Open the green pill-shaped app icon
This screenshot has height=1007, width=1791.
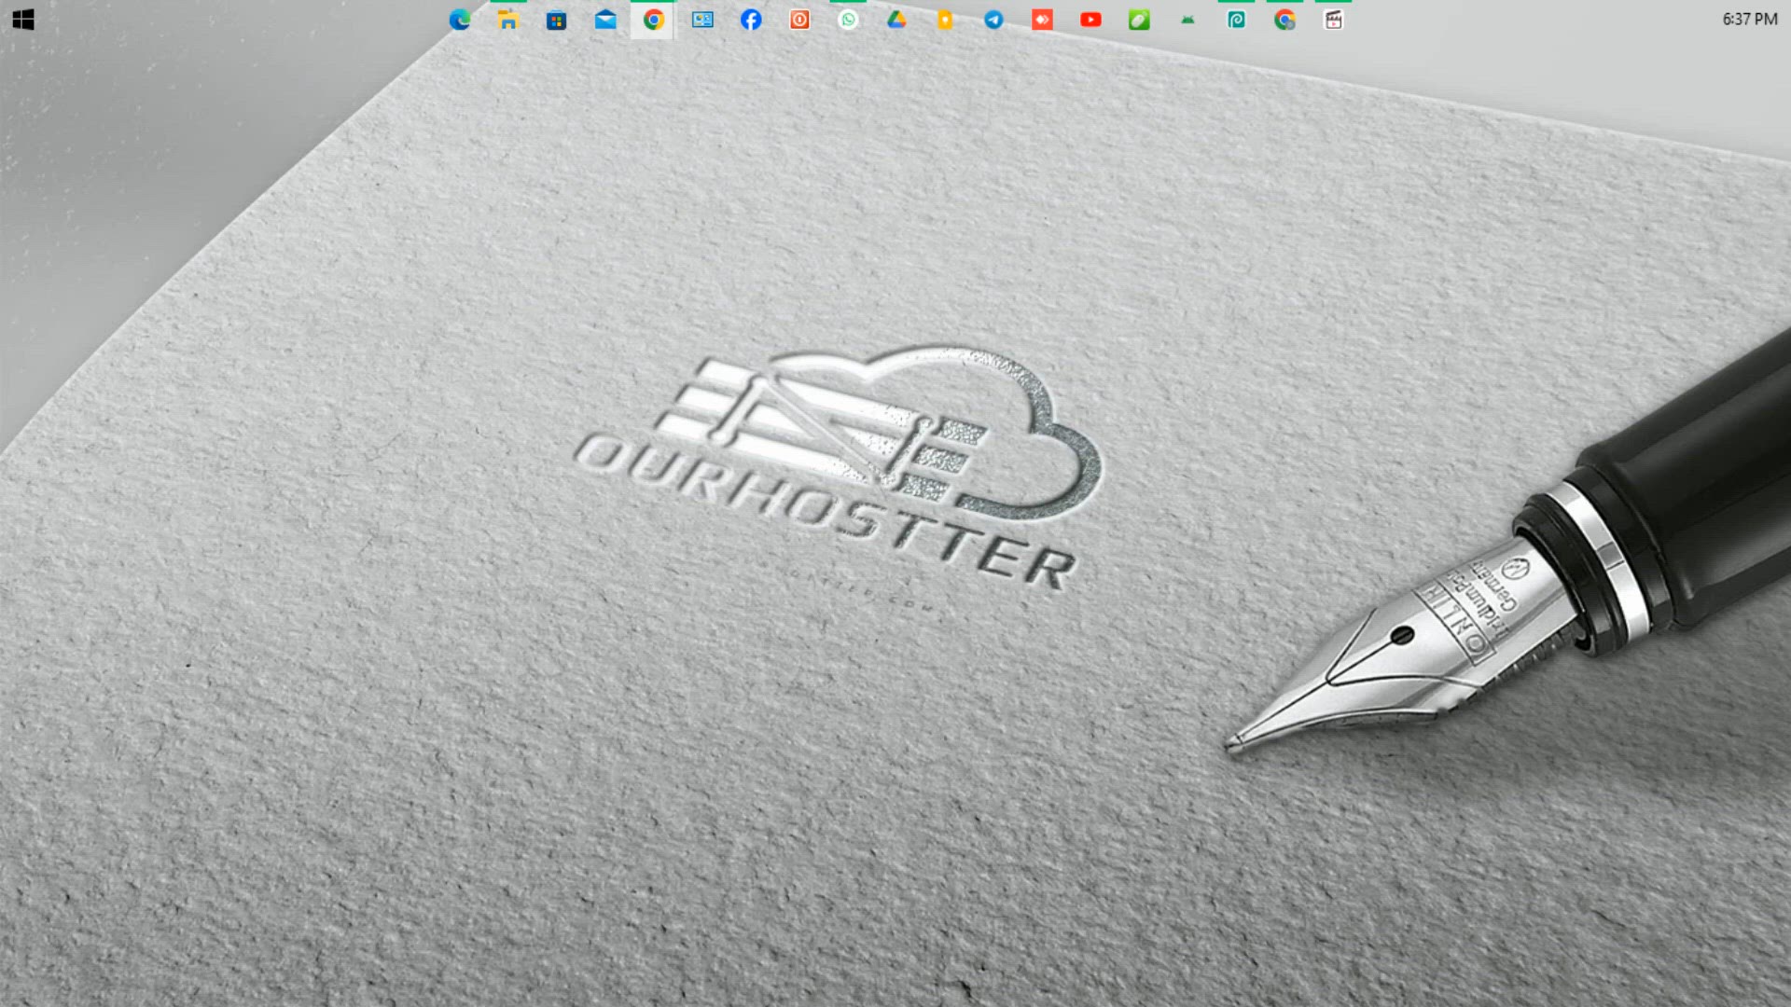coord(1139,20)
